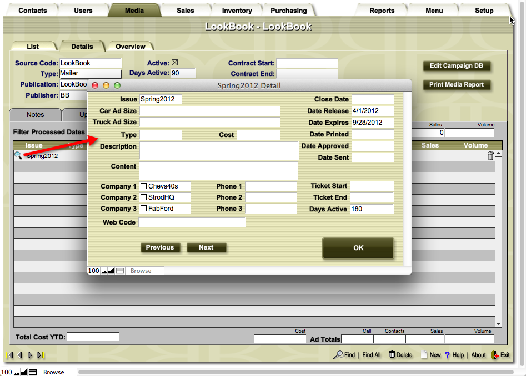Check the StrodHQ company checkbox

[x=143, y=197]
